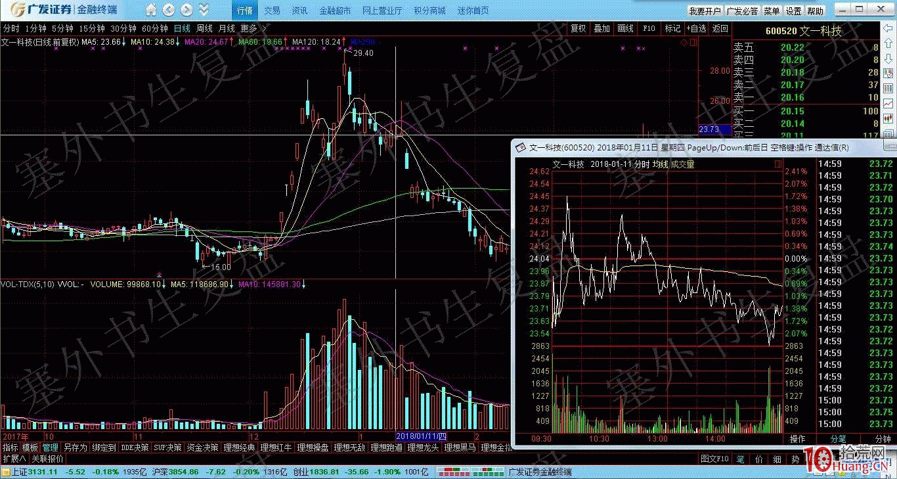Viewport: 897px width, 479px height.
Task: Click the 2018/01/11/四 date marker on timeline
Action: (420, 436)
